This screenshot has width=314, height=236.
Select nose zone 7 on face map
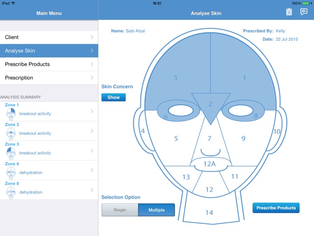pyautogui.click(x=209, y=139)
